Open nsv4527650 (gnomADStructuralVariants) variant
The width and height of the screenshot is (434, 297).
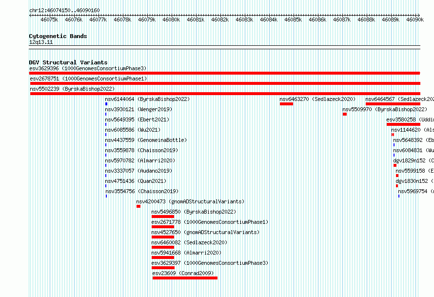pos(205,232)
